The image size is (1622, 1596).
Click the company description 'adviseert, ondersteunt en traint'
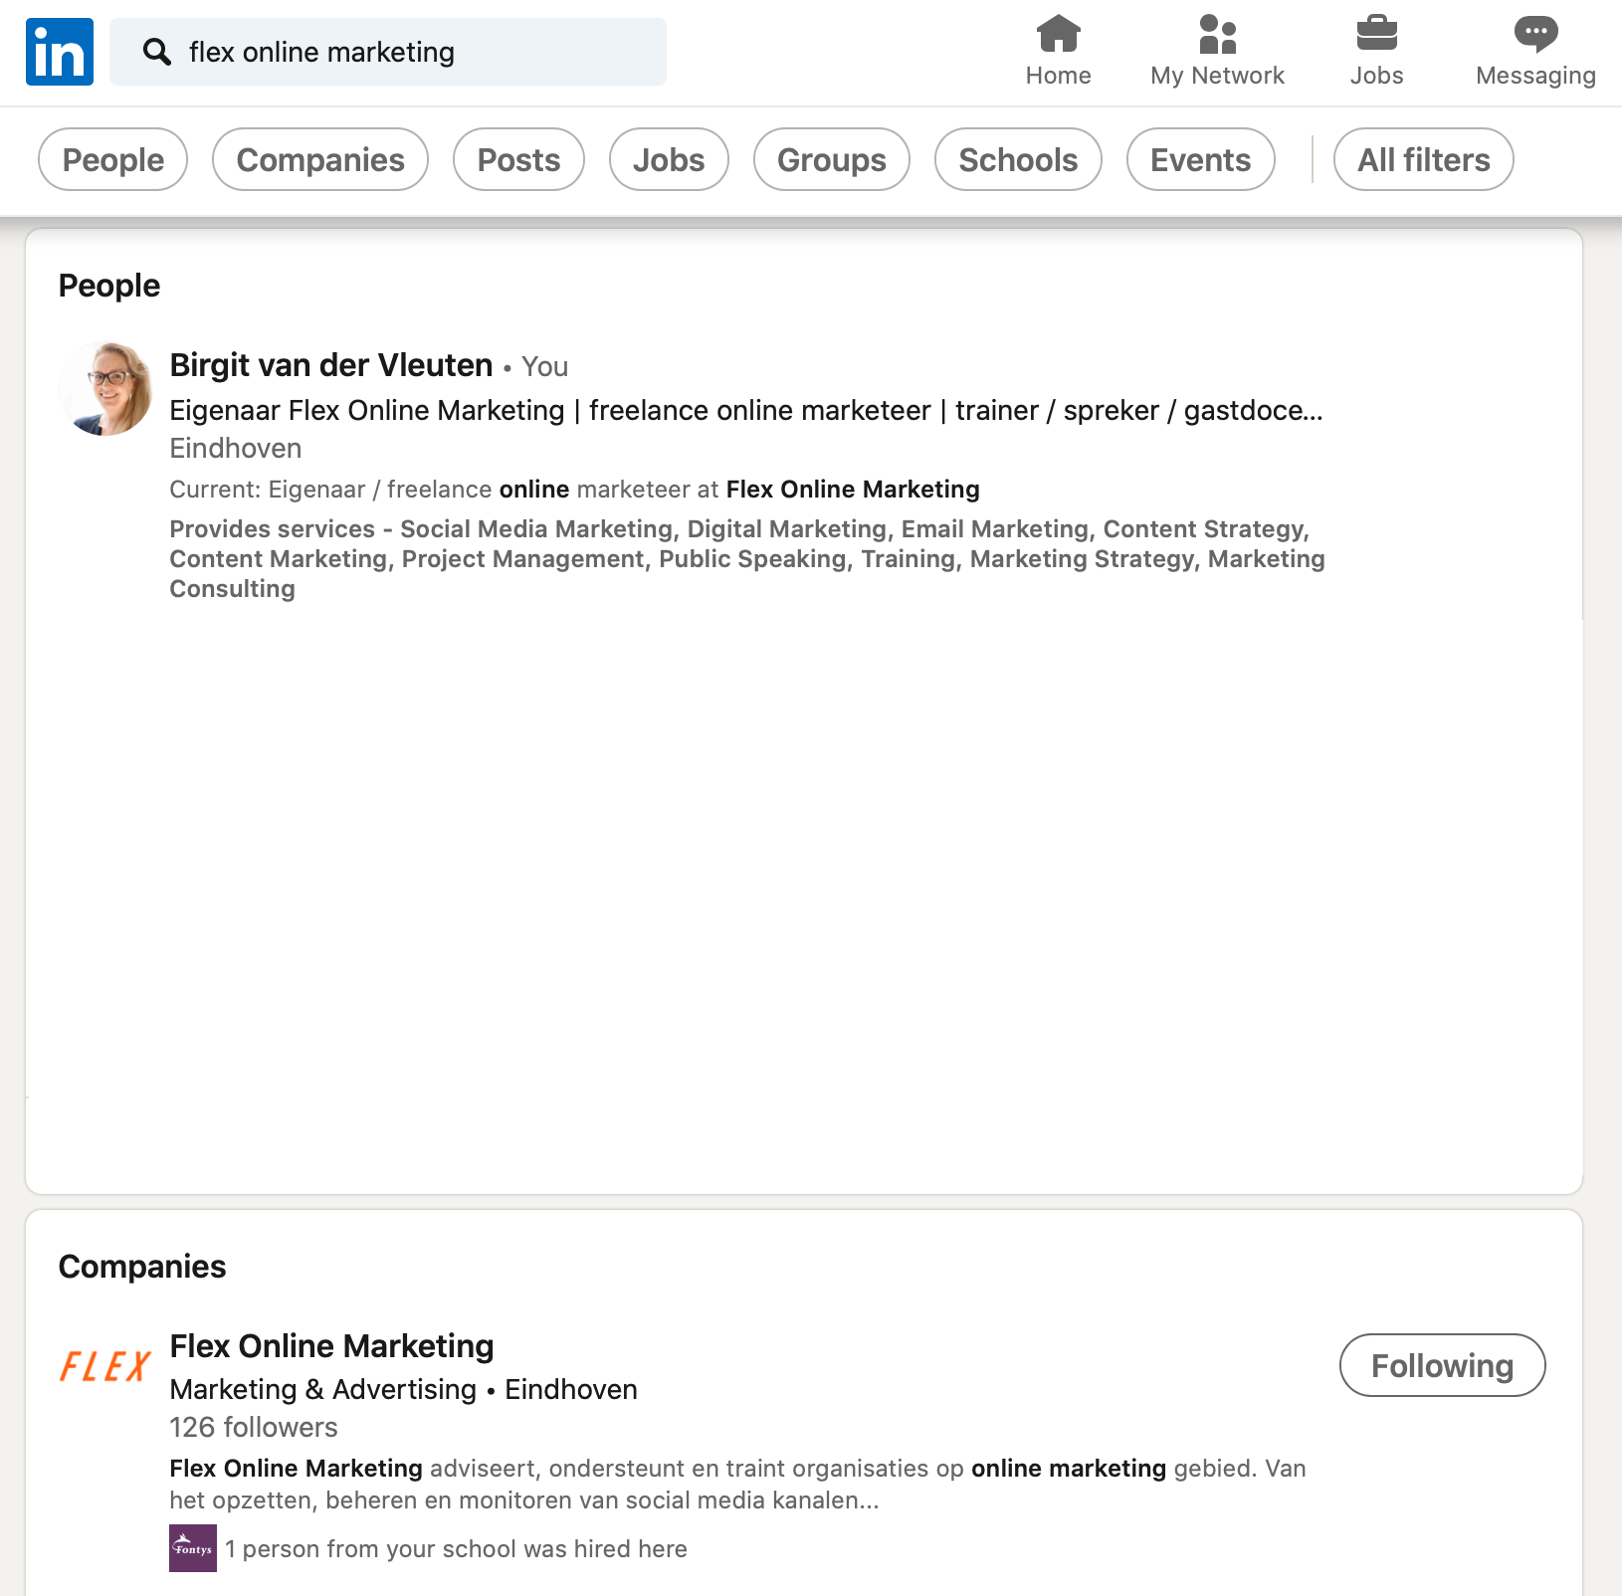pos(737,1484)
